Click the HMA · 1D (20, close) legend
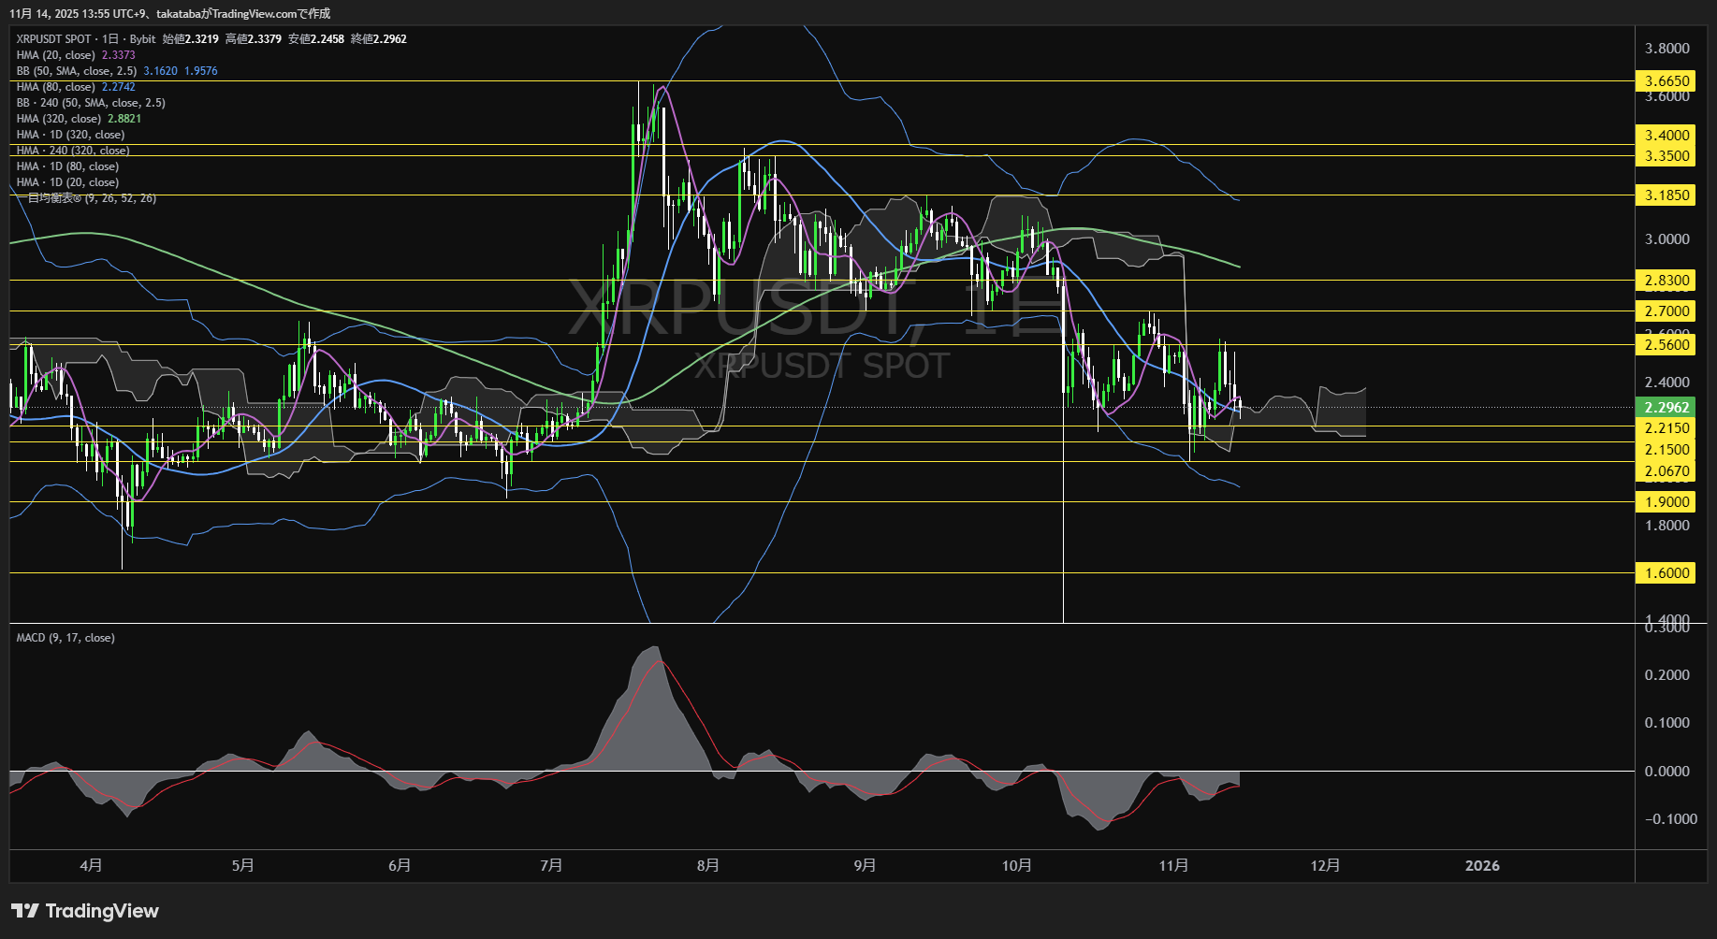This screenshot has width=1717, height=939. (65, 181)
